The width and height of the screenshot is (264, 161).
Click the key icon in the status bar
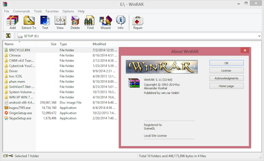tap(11, 156)
